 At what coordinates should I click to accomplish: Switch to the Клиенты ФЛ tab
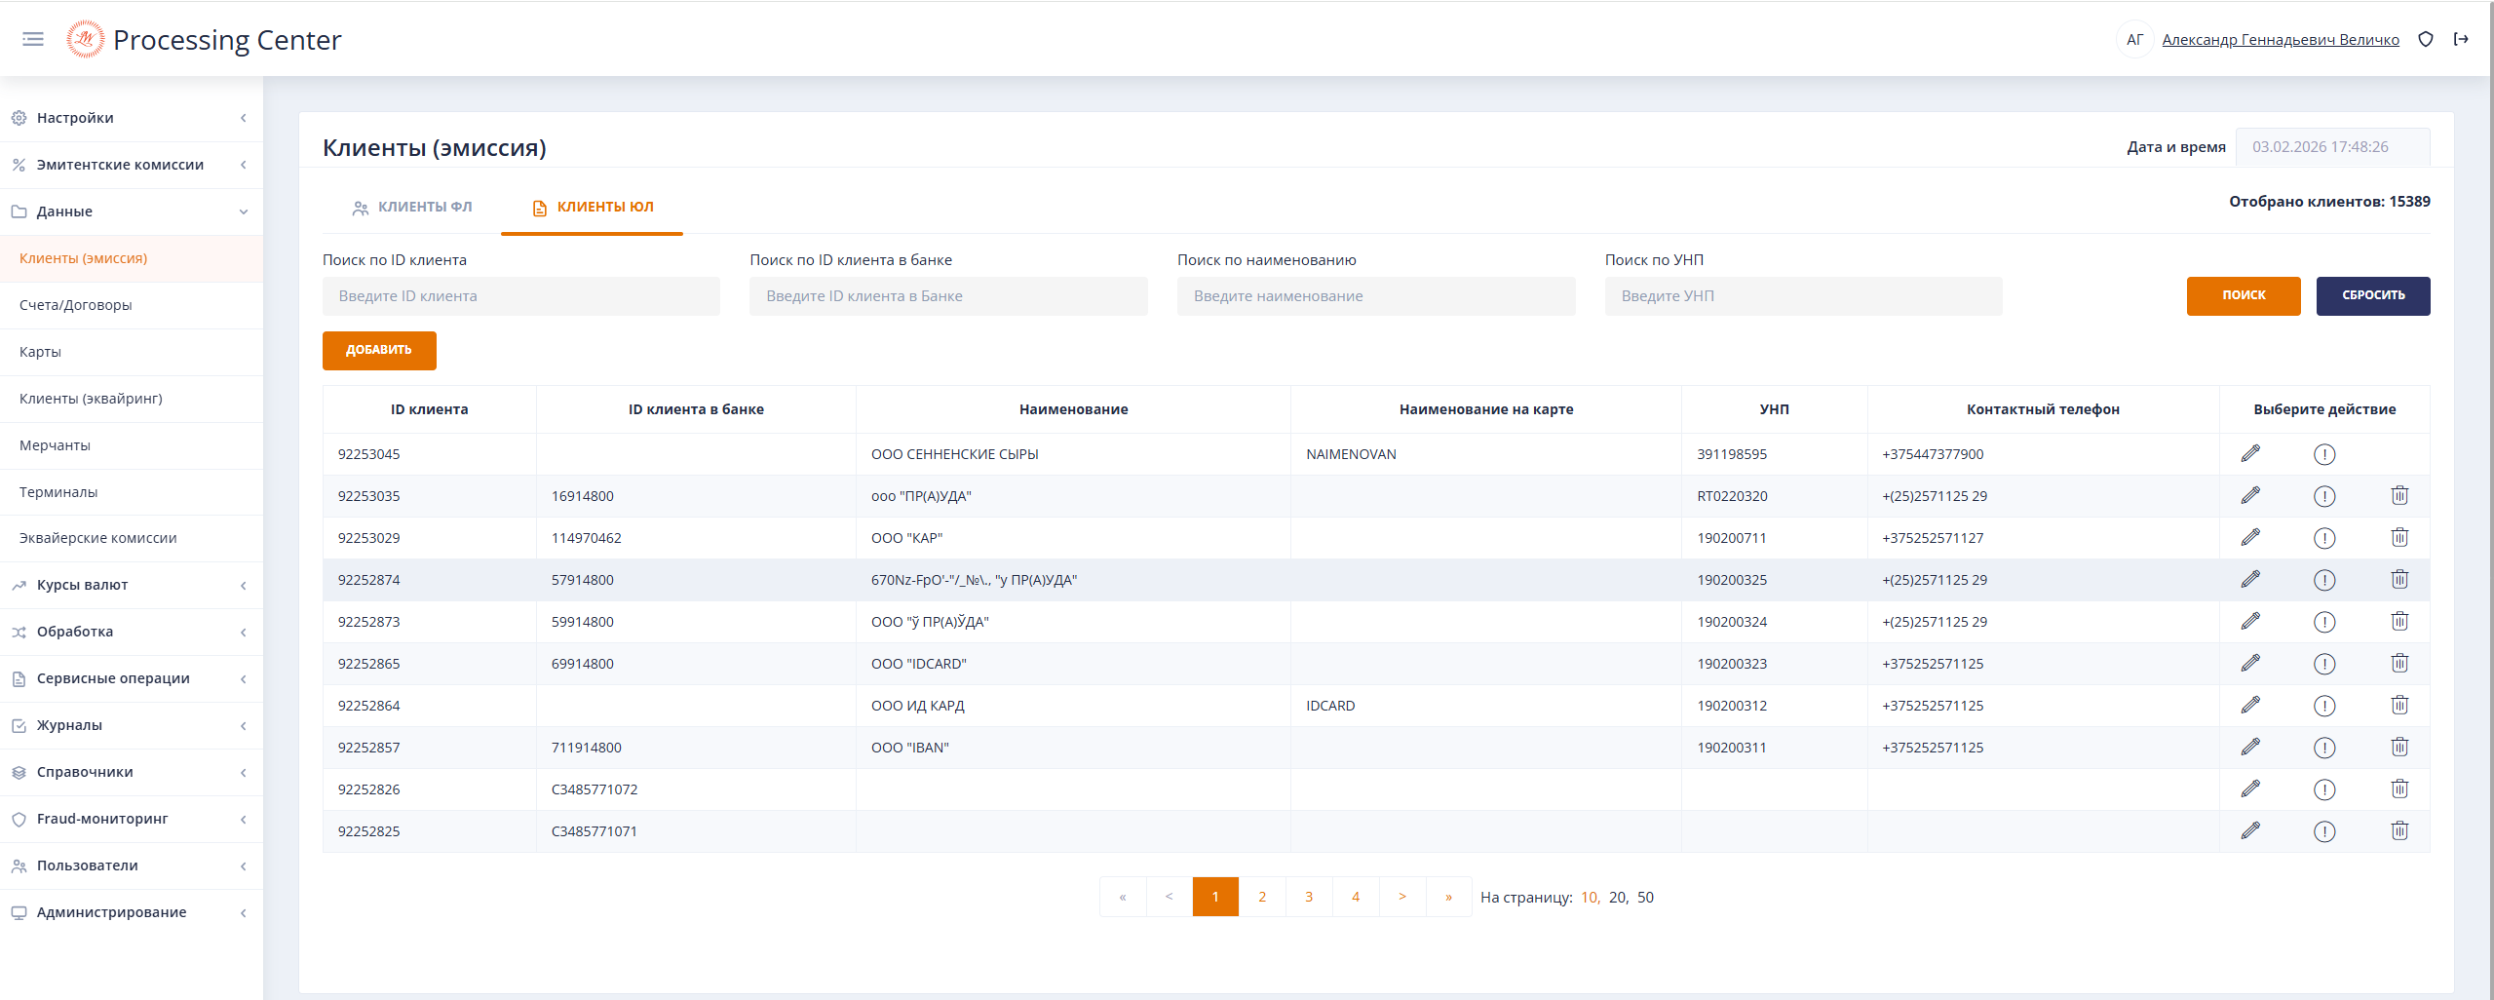coord(412,207)
